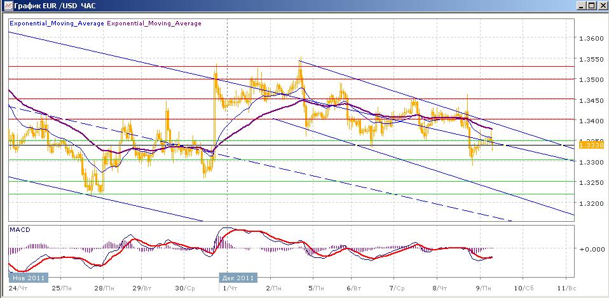Click the Дек 2011 month marker
Screen dimensions: 609x298
click(x=238, y=278)
